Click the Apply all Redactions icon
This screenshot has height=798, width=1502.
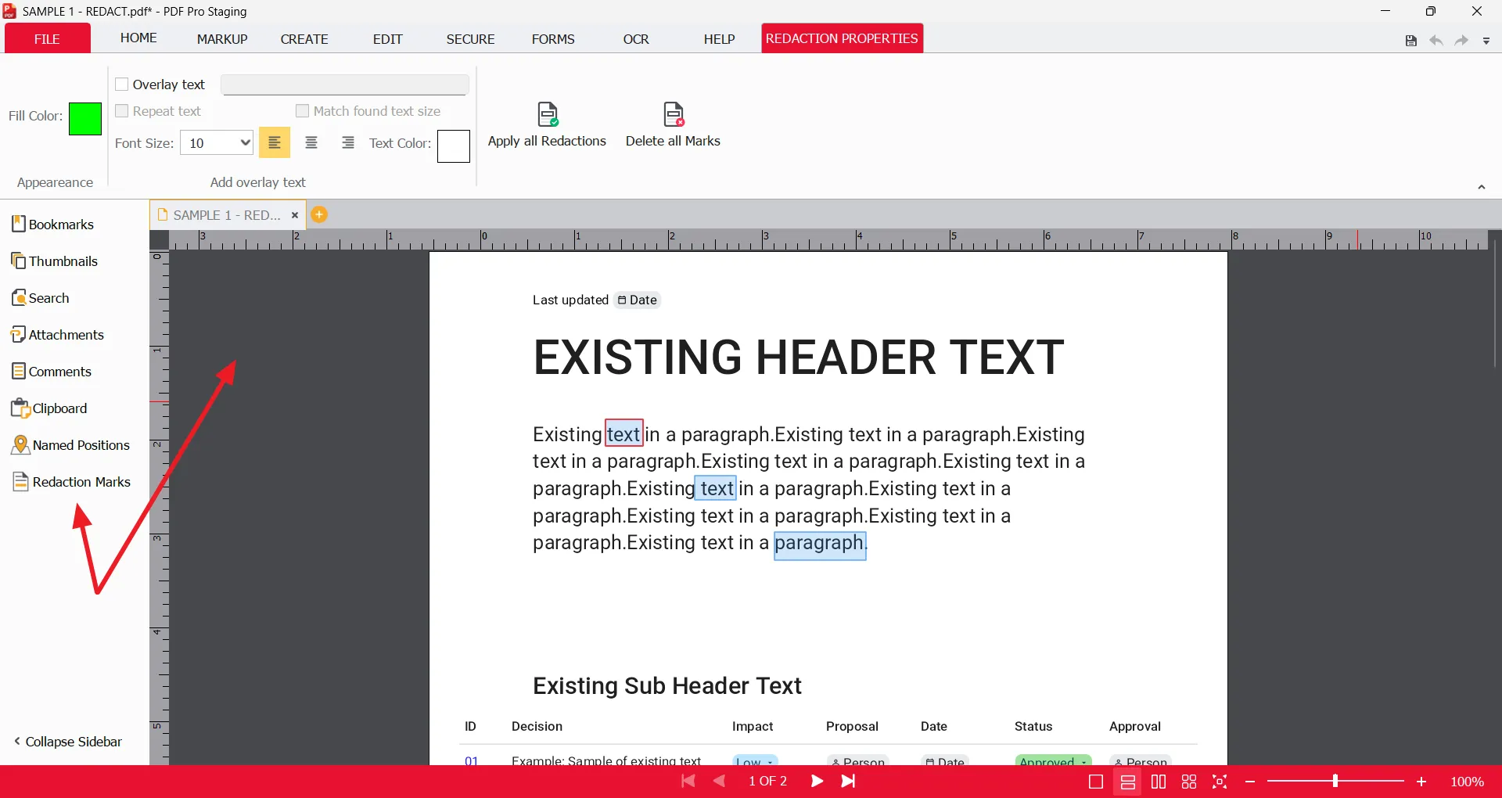click(548, 114)
